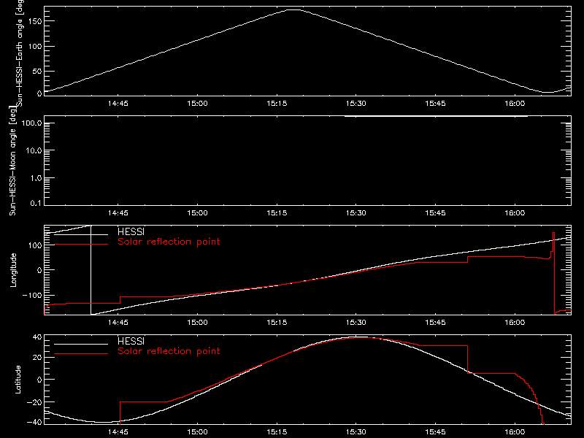Click red legend line sample in Latitude plot
This screenshot has height=438, width=584.
click(x=81, y=354)
